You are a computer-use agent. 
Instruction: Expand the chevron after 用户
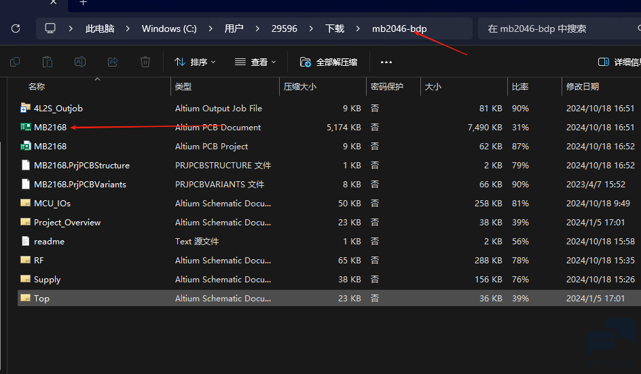[257, 29]
